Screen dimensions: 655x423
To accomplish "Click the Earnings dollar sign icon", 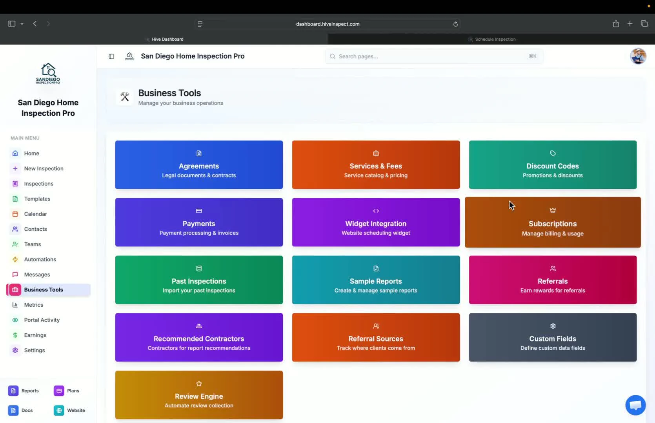I will tap(15, 335).
